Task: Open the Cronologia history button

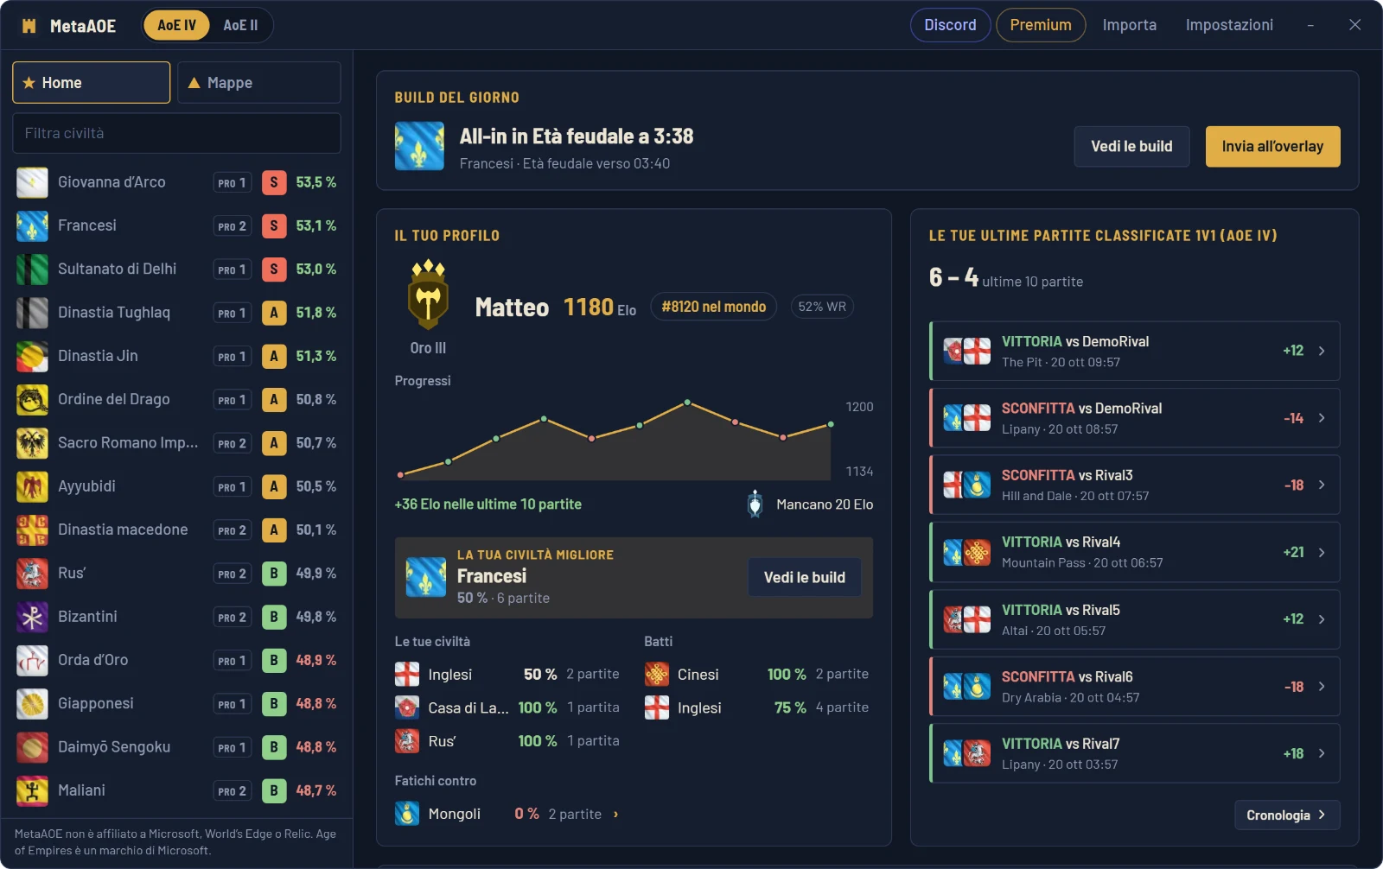Action: [x=1287, y=815]
